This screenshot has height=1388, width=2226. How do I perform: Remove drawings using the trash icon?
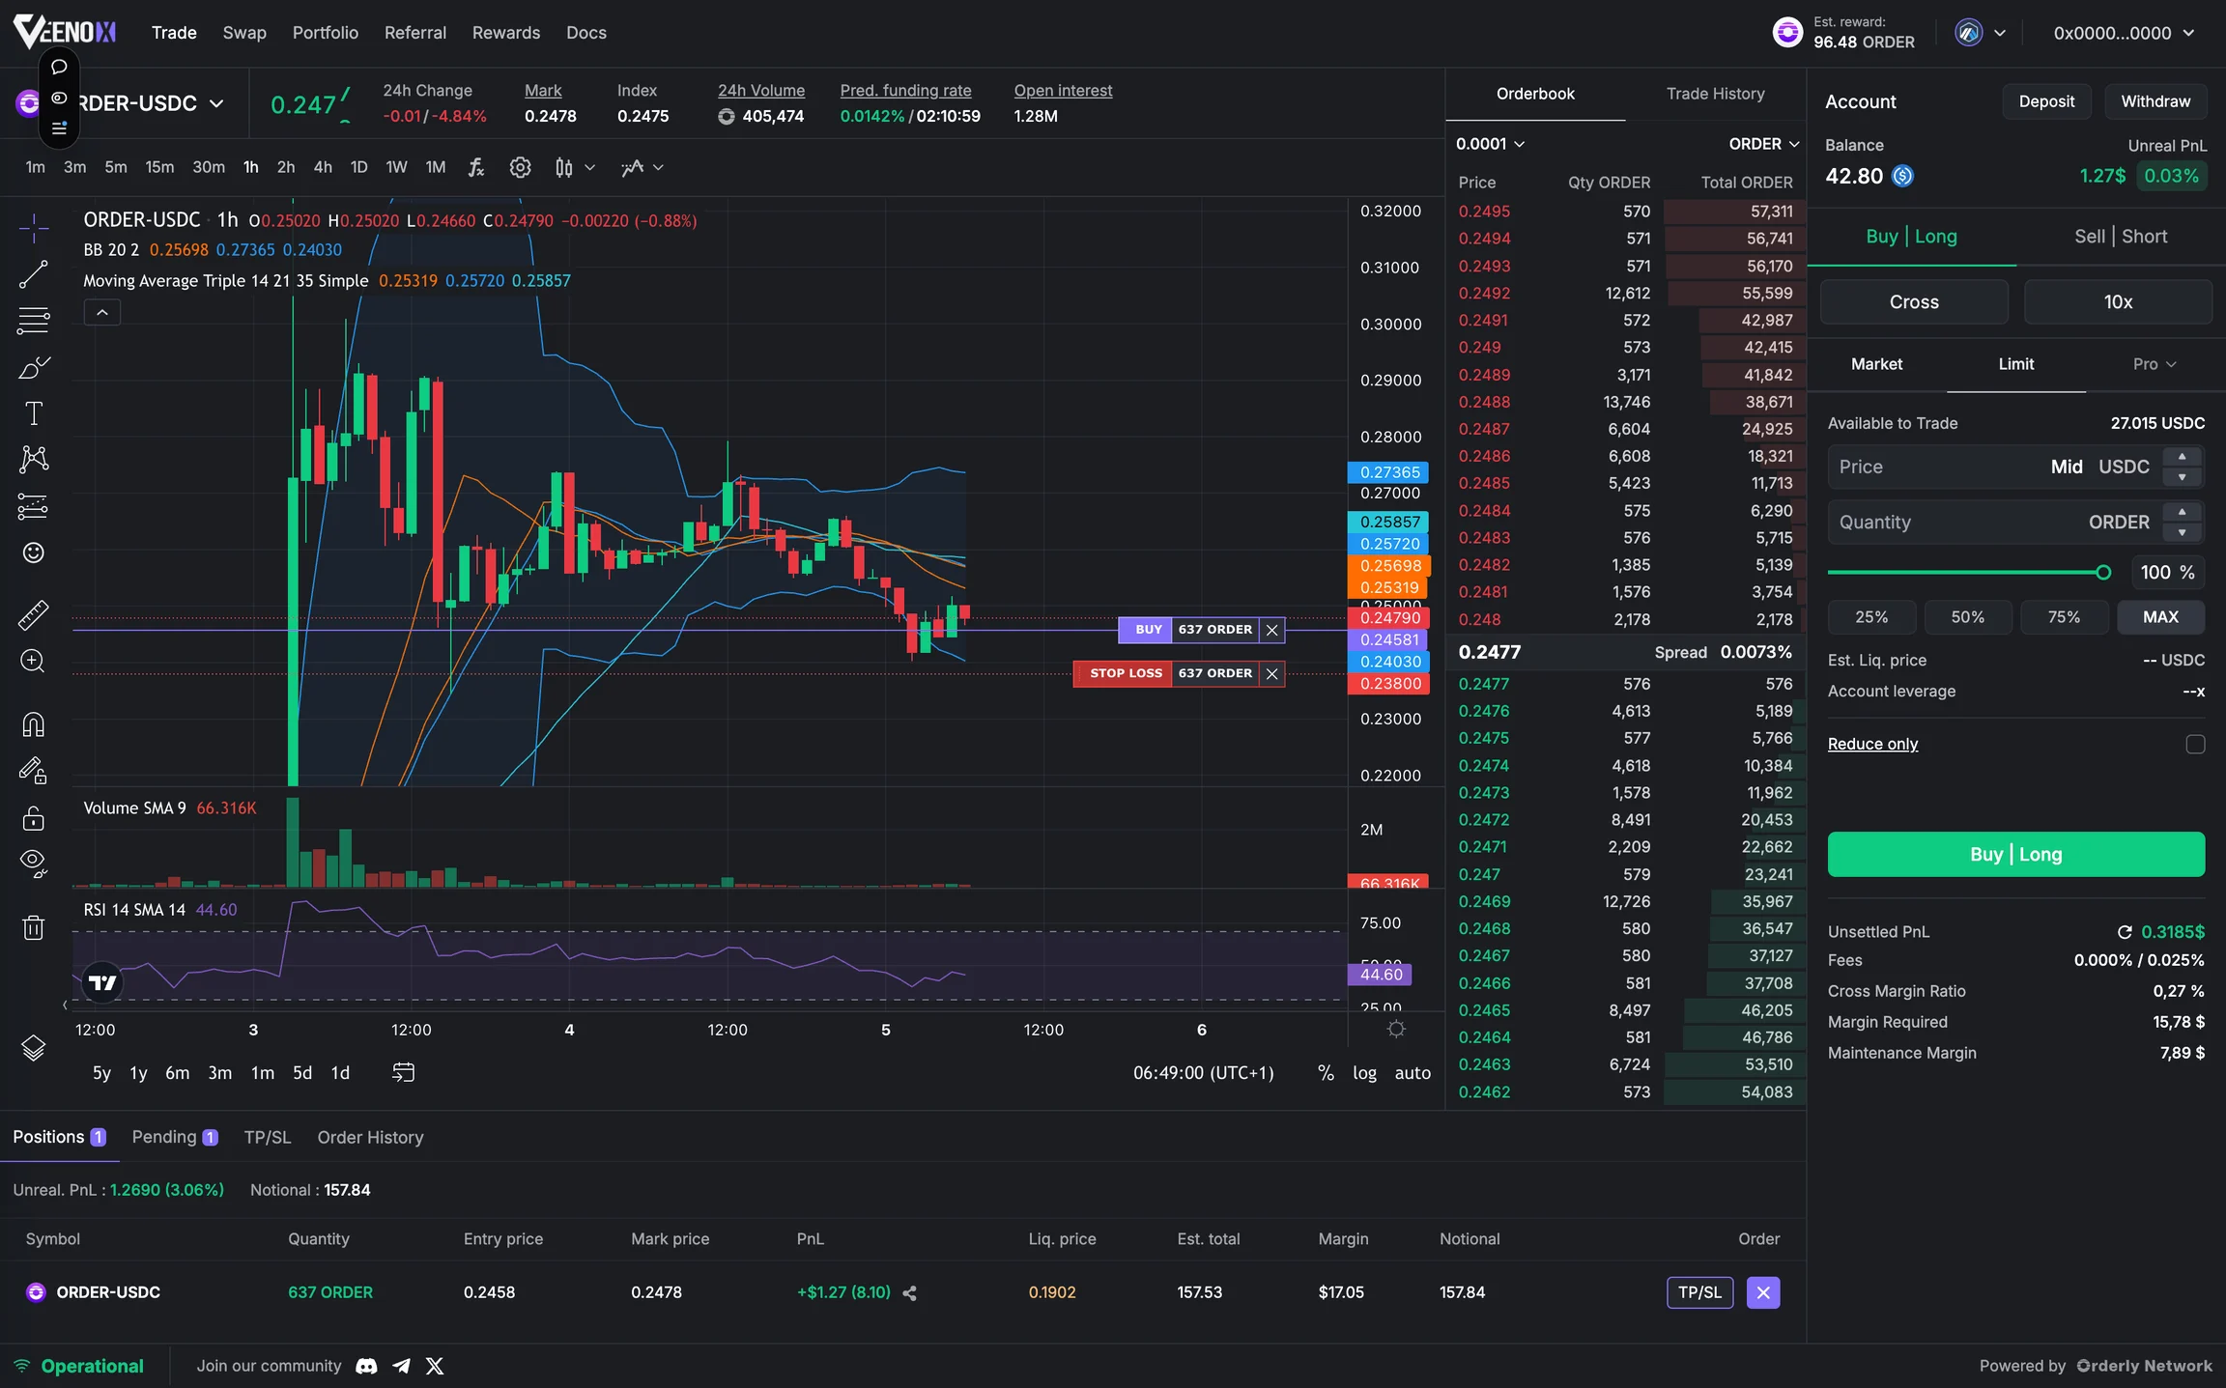(x=34, y=927)
